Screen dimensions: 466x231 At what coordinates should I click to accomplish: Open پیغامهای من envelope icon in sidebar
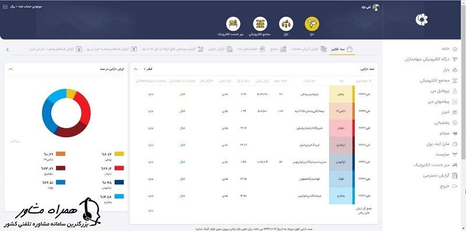(454, 102)
